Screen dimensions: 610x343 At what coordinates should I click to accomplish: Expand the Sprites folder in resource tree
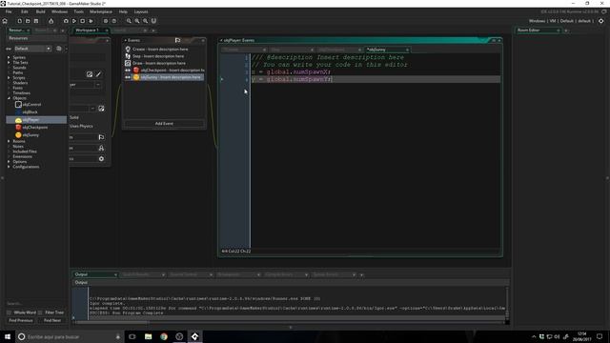point(9,57)
